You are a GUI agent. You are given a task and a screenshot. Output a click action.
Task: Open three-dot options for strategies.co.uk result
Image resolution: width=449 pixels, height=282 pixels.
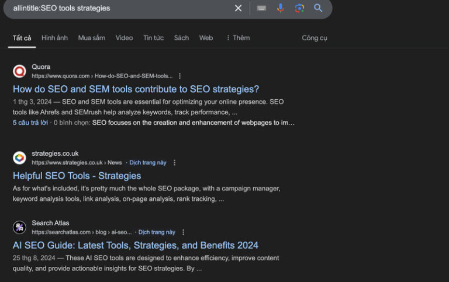click(174, 163)
